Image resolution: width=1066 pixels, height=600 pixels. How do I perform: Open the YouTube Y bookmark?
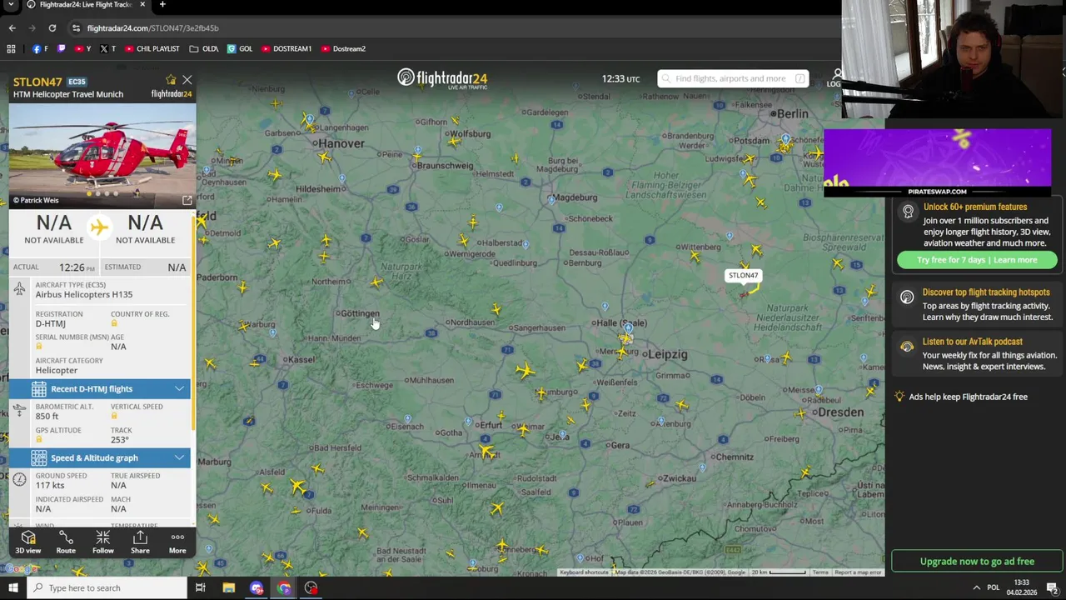click(x=82, y=49)
